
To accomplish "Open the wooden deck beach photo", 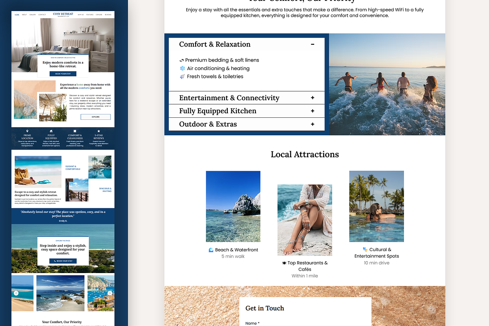I will point(77,190).
